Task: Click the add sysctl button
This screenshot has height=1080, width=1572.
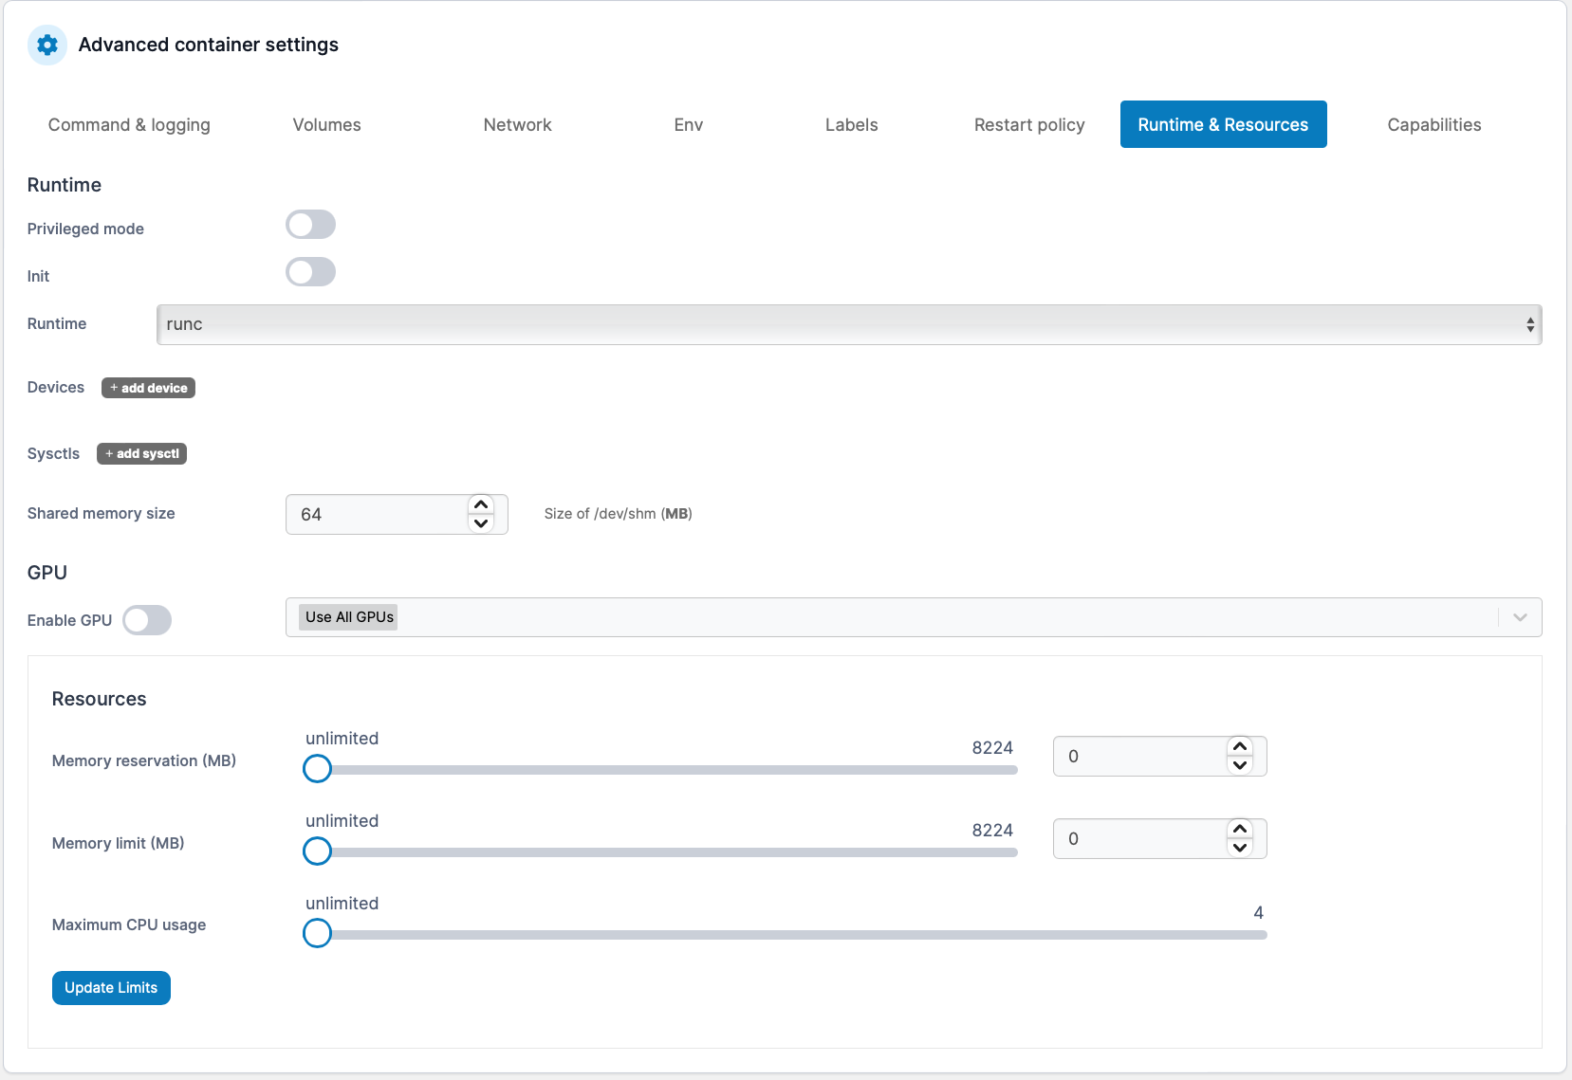Action: pos(141,453)
